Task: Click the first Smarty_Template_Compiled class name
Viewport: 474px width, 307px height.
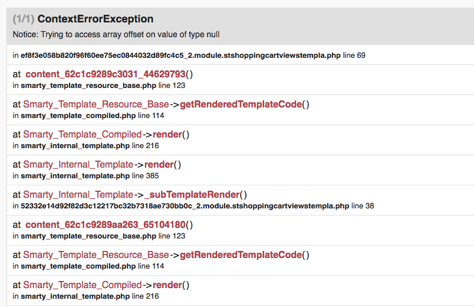Action: (x=83, y=135)
